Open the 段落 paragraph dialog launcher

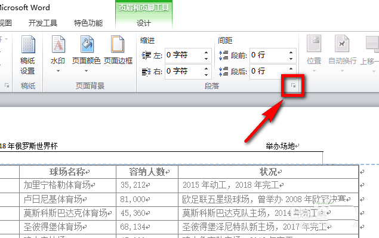[x=293, y=86]
